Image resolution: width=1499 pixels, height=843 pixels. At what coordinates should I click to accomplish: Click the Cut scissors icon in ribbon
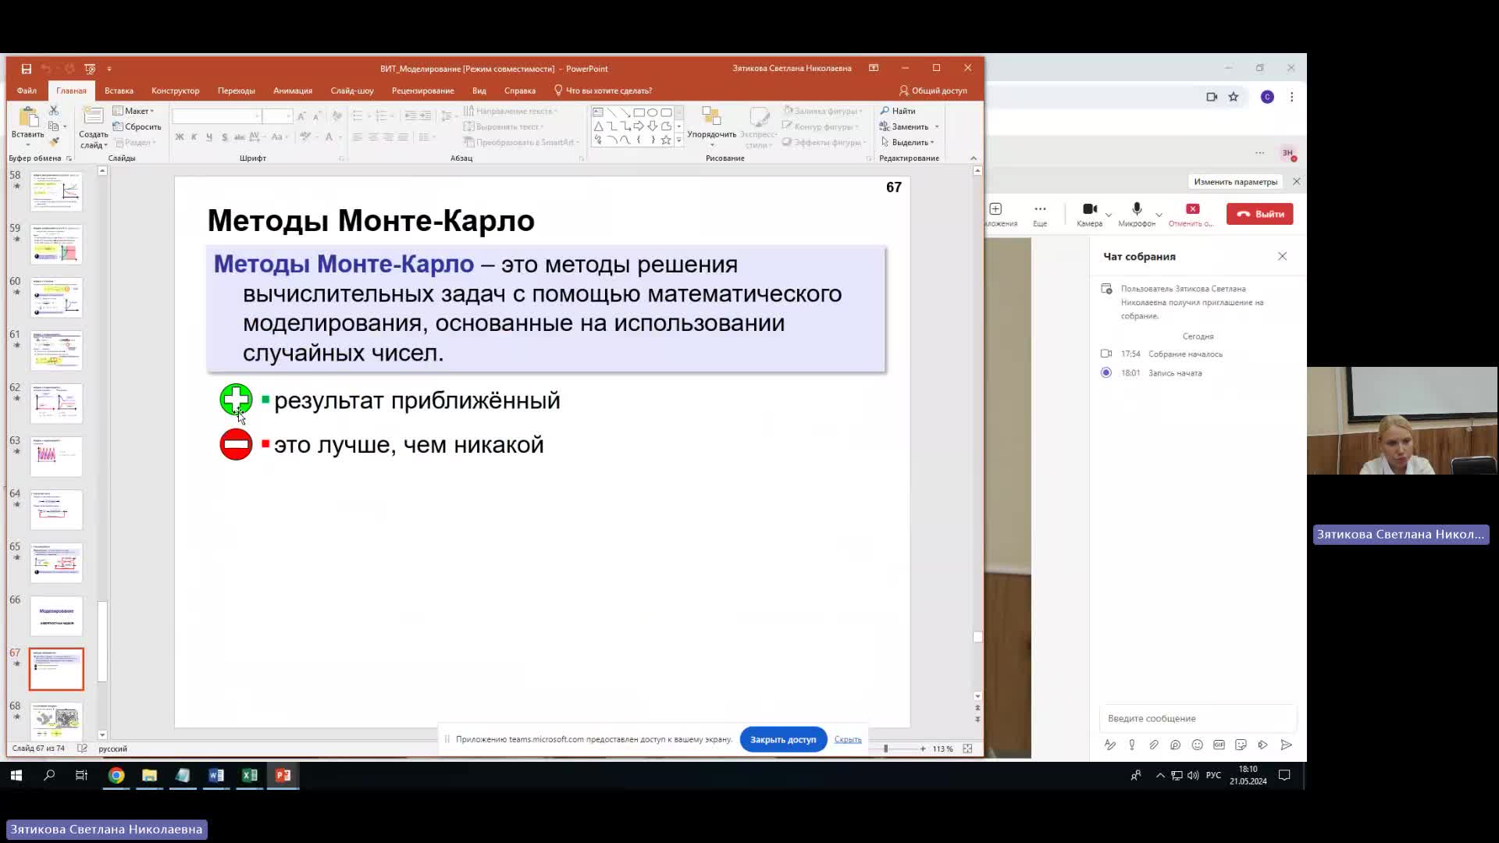(x=54, y=111)
